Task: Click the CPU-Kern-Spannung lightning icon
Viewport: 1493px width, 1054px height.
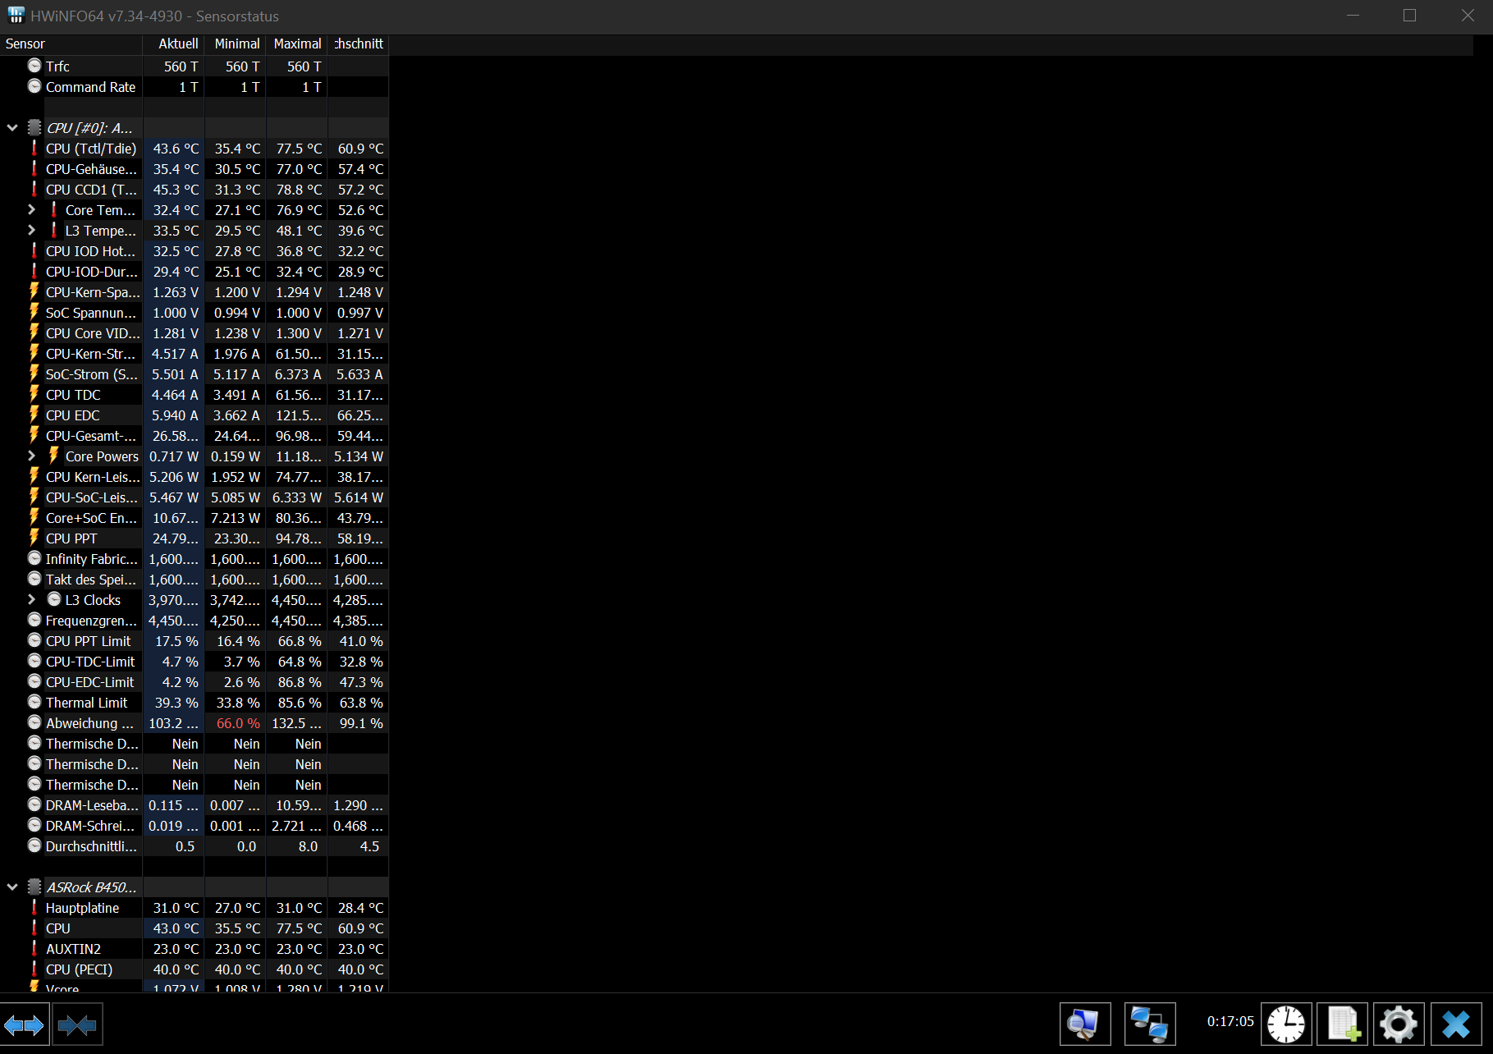Action: click(34, 292)
